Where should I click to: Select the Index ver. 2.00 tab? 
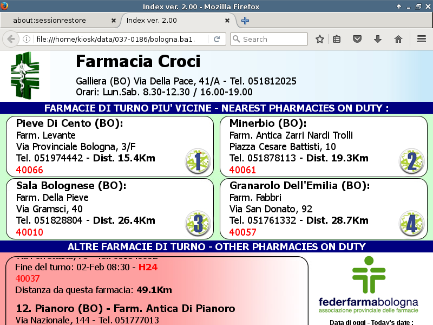173,21
